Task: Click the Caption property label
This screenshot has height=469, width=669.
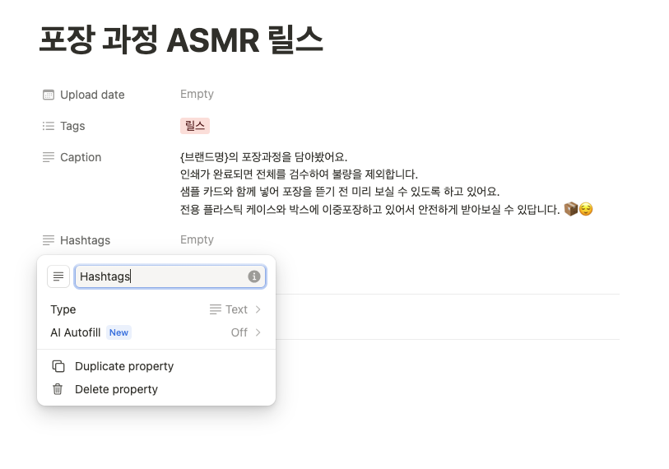Action: [81, 157]
